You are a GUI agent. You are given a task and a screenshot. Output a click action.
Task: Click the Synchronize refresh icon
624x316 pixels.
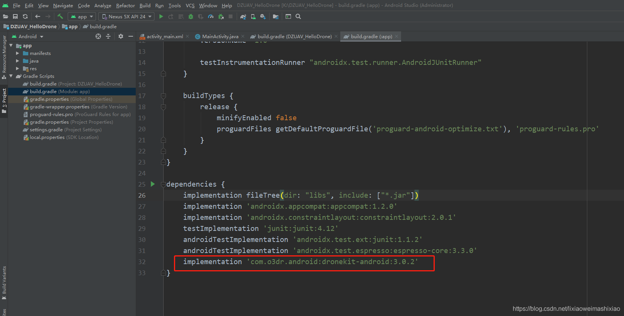pyautogui.click(x=25, y=16)
